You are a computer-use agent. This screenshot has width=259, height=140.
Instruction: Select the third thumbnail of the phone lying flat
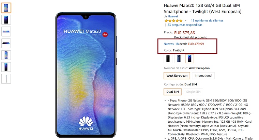pos(6,32)
